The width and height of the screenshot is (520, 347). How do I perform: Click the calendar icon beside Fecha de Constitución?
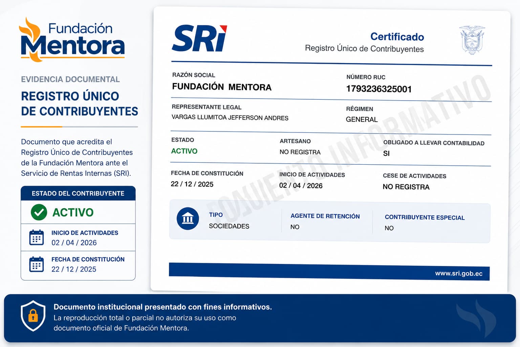37,264
